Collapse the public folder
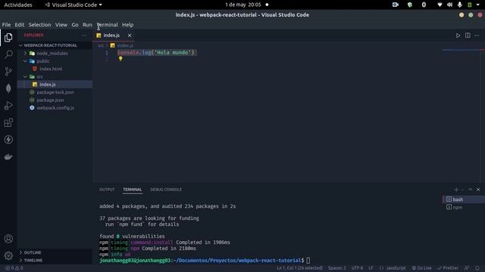Image resolution: width=485 pixels, height=272 pixels. pos(43,61)
